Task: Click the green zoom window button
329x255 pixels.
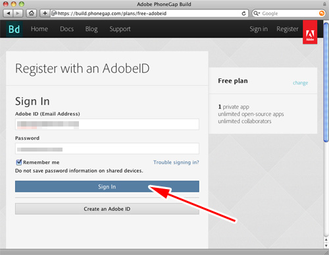Action: [21, 4]
